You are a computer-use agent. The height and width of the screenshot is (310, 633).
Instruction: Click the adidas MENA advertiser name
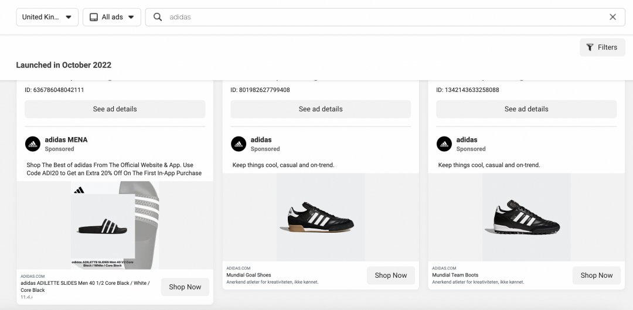click(66, 140)
